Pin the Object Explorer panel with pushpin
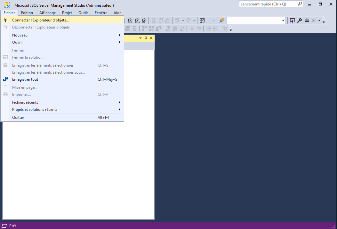Image resolution: width=337 pixels, height=229 pixels. 146,38
